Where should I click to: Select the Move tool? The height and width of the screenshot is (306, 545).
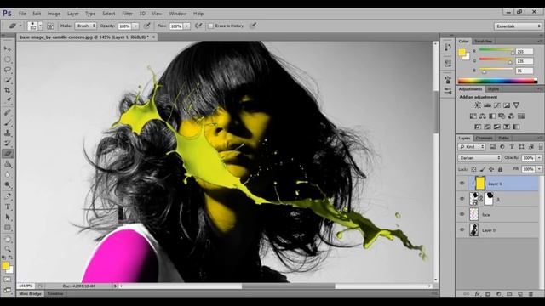click(x=8, y=48)
